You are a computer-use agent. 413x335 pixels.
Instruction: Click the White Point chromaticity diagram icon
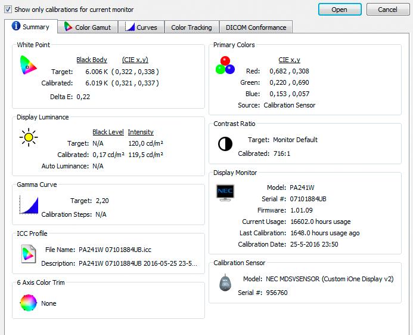pos(28,65)
